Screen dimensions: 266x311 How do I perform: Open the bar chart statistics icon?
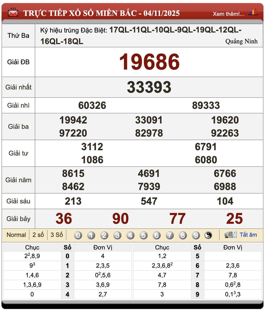(x=253, y=12)
